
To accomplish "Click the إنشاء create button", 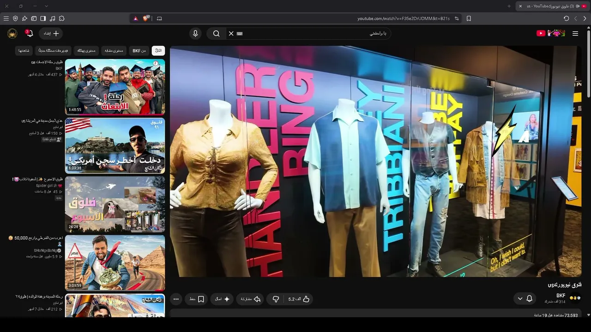I will [51, 33].
